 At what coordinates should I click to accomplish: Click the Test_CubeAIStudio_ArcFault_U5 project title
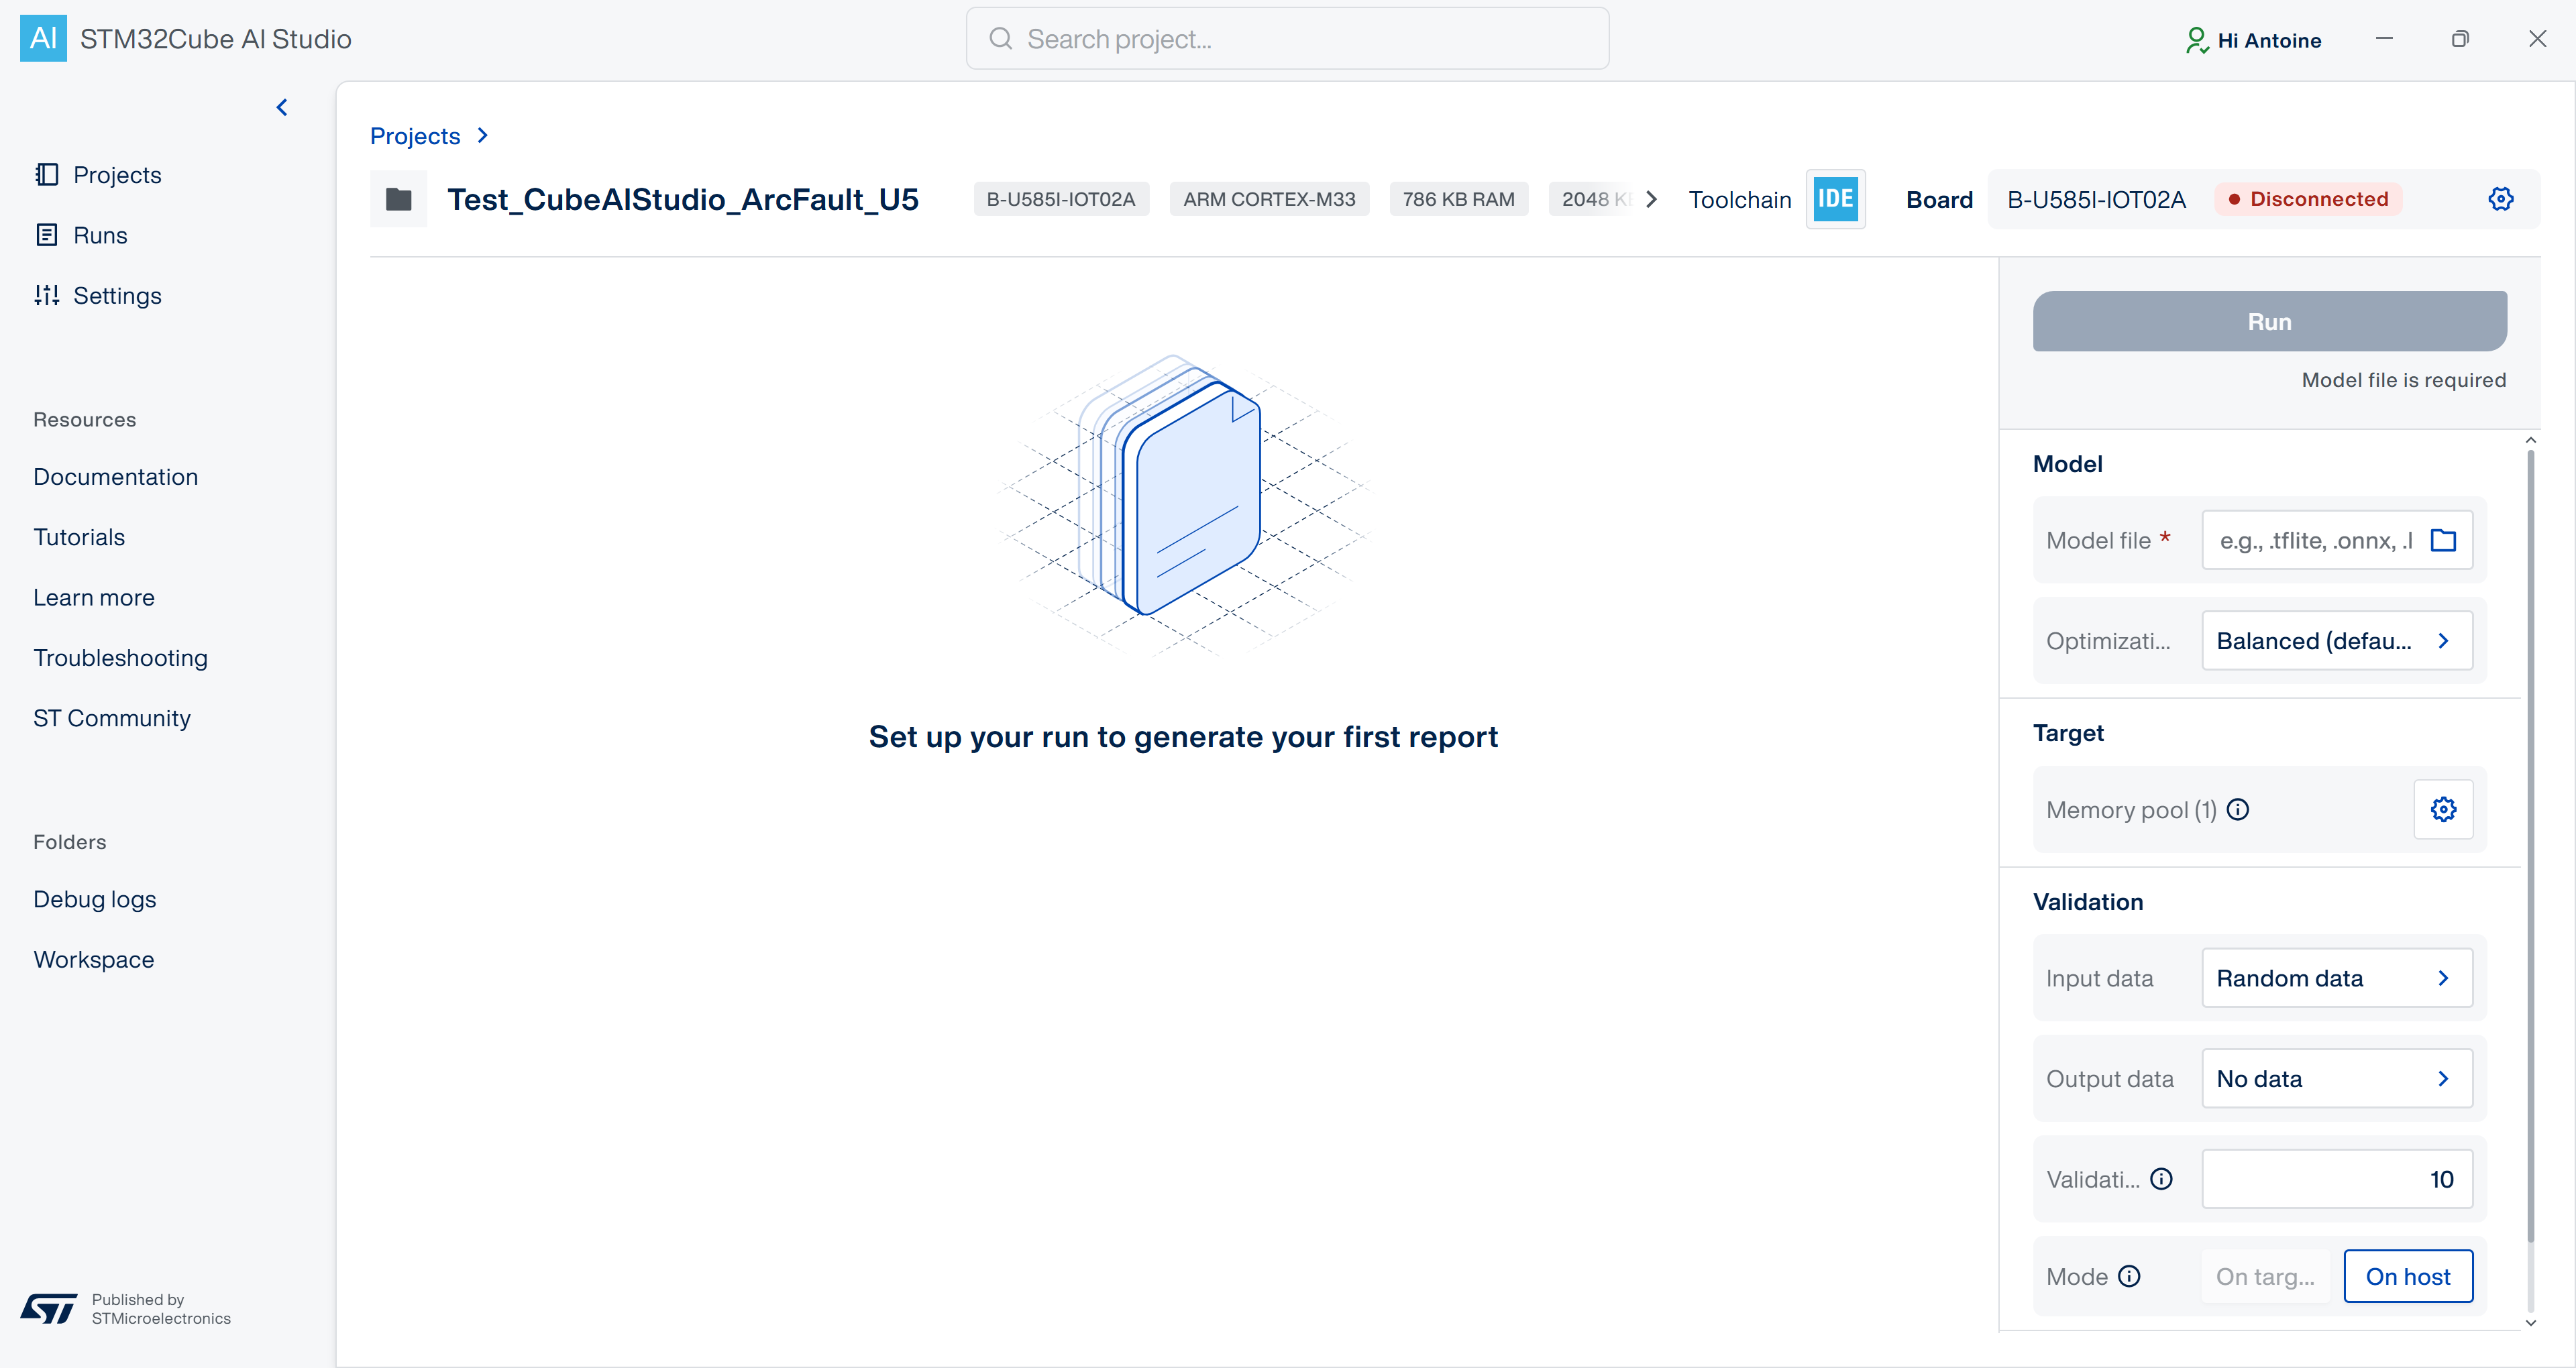click(683, 199)
